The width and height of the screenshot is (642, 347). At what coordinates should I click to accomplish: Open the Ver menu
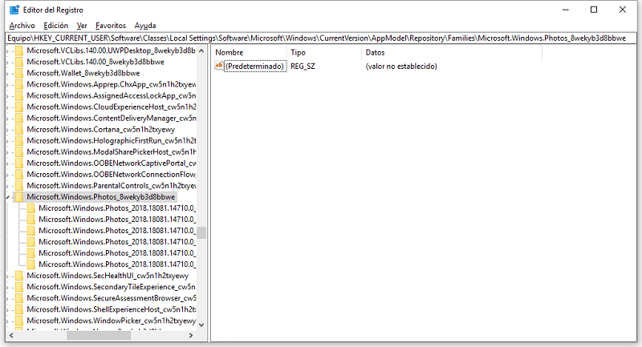point(82,26)
